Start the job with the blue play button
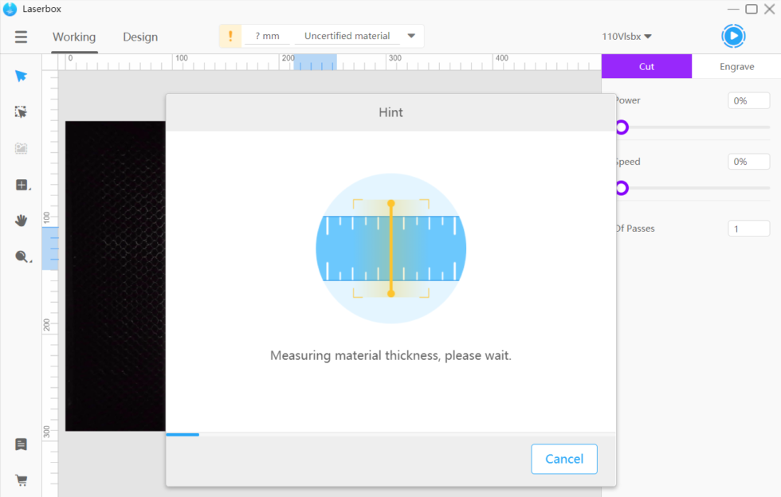The image size is (781, 497). (733, 36)
